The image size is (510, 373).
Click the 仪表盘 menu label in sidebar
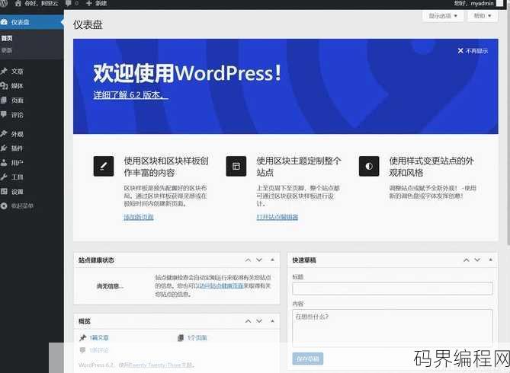tap(20, 22)
